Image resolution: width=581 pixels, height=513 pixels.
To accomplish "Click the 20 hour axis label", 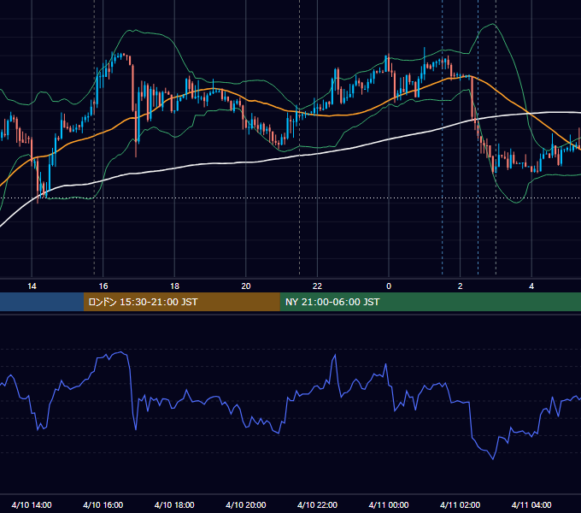I will [246, 286].
